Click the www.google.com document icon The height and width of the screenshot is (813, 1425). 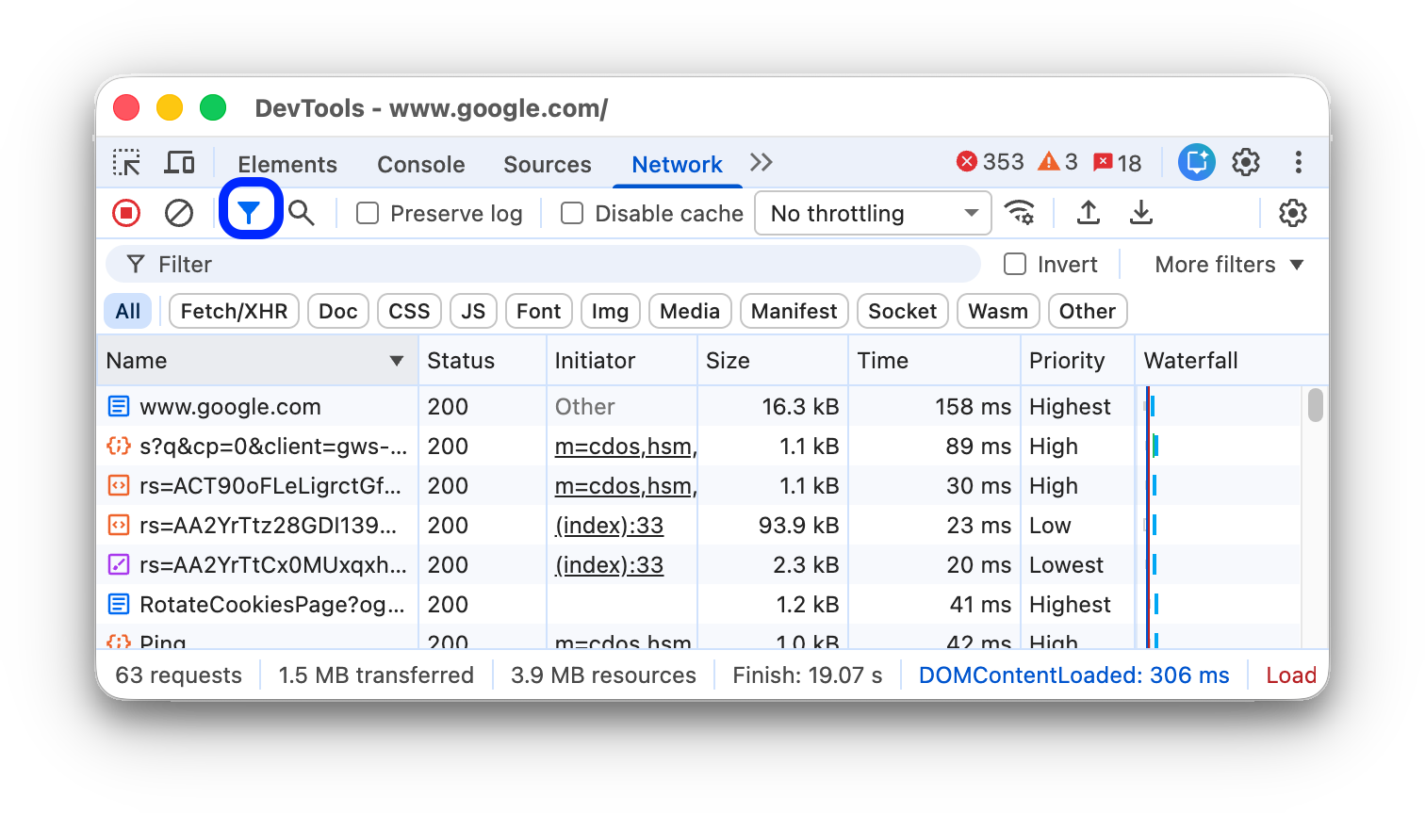coord(119,406)
